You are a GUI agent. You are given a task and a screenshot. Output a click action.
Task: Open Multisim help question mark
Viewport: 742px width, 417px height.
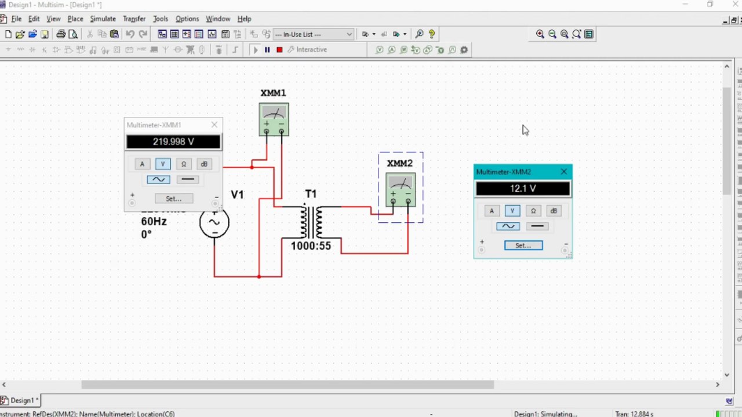[x=432, y=34]
